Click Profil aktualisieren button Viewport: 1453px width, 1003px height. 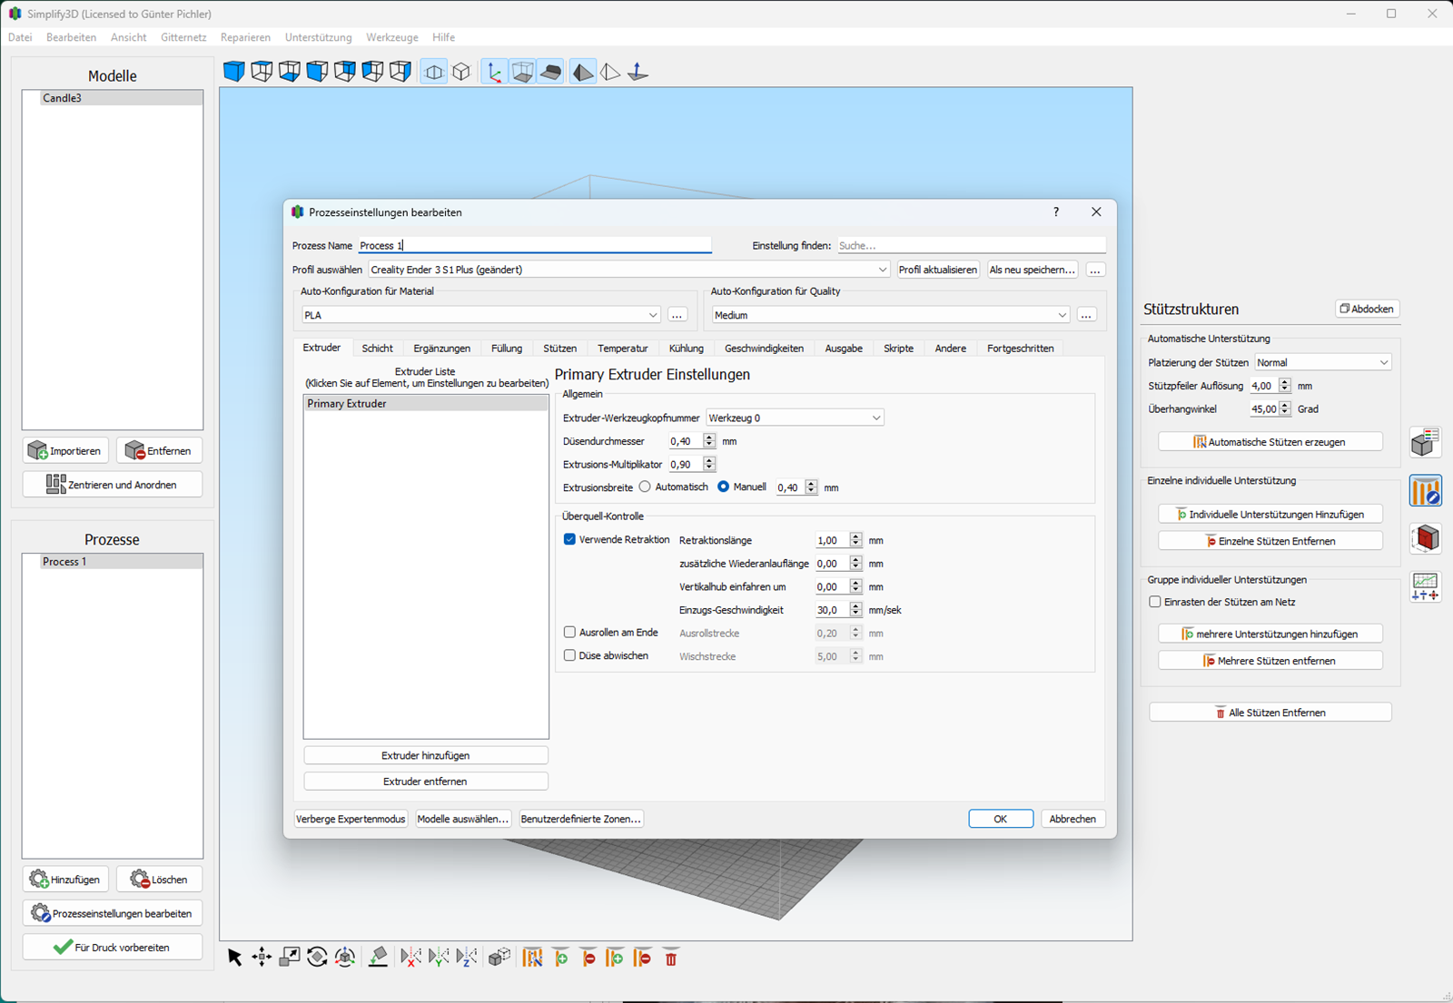[x=938, y=270]
